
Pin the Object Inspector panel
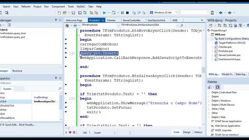pos(56,78)
